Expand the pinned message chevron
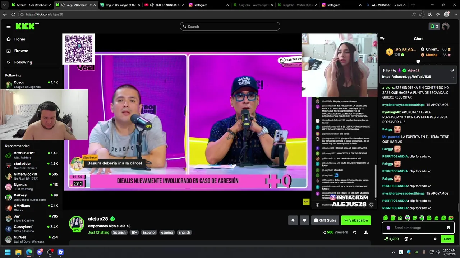The height and width of the screenshot is (258, 460). click(x=452, y=78)
